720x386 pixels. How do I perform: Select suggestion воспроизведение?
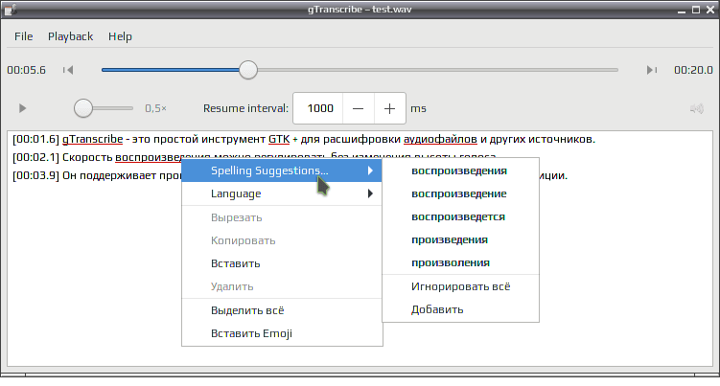[x=460, y=193]
